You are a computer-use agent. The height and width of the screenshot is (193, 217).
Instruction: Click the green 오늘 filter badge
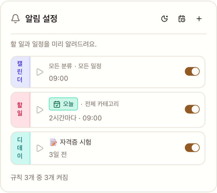[63, 104]
